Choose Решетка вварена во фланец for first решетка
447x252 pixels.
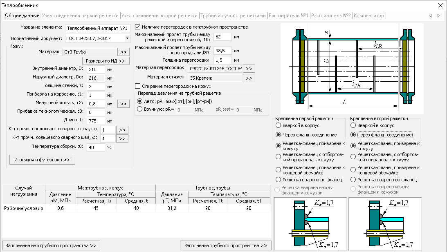click(x=278, y=180)
